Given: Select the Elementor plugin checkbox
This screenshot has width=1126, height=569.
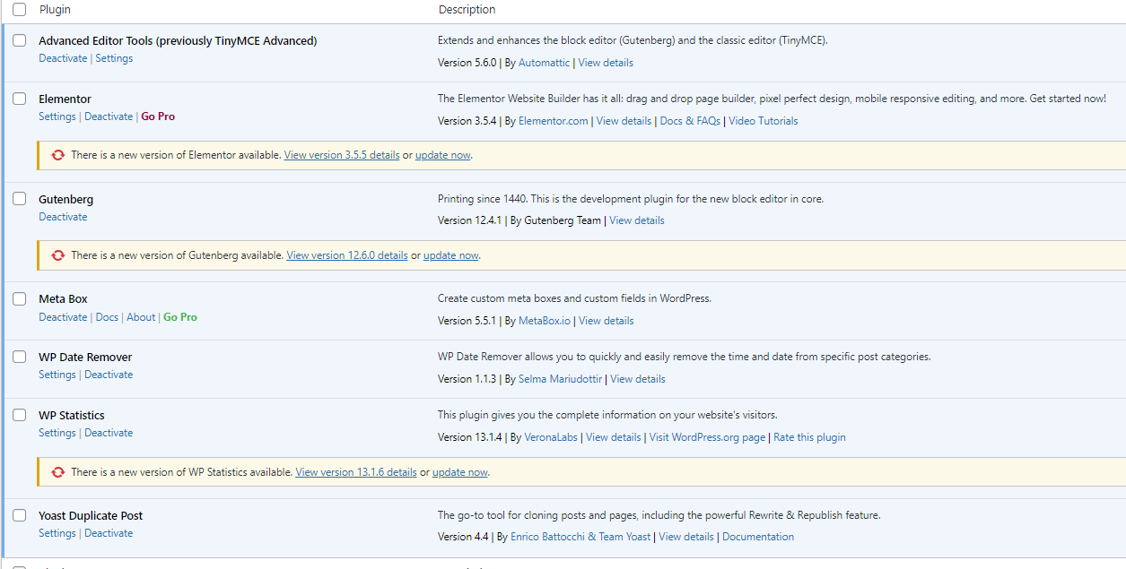Looking at the screenshot, I should 19,99.
